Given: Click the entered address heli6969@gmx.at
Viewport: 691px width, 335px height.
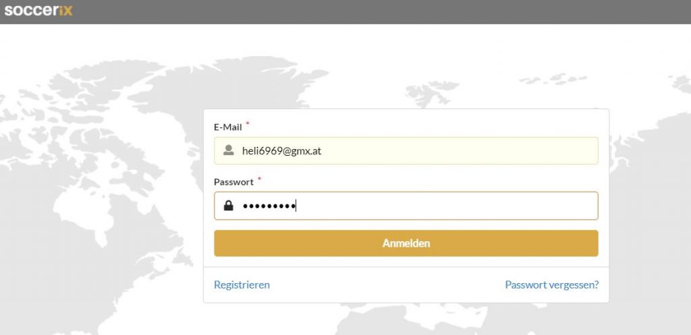Looking at the screenshot, I should click(281, 151).
